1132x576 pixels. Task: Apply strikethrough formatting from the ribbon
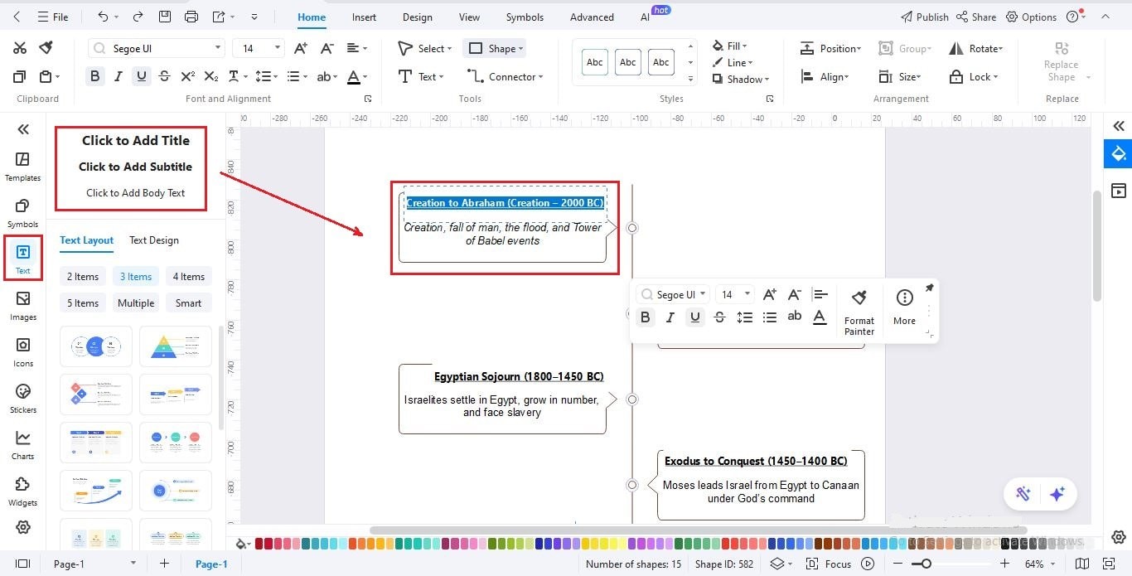coord(164,75)
